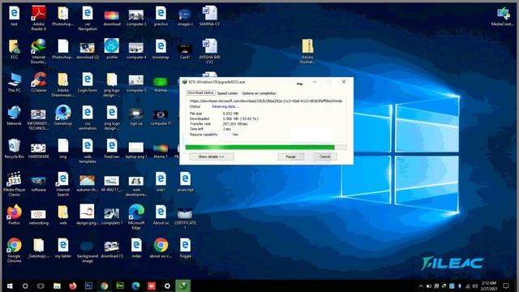Open Photoshop from the taskbar
This screenshot has height=292, width=519.
(88, 286)
